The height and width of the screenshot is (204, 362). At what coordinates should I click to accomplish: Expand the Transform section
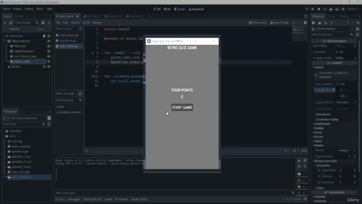tap(323, 114)
